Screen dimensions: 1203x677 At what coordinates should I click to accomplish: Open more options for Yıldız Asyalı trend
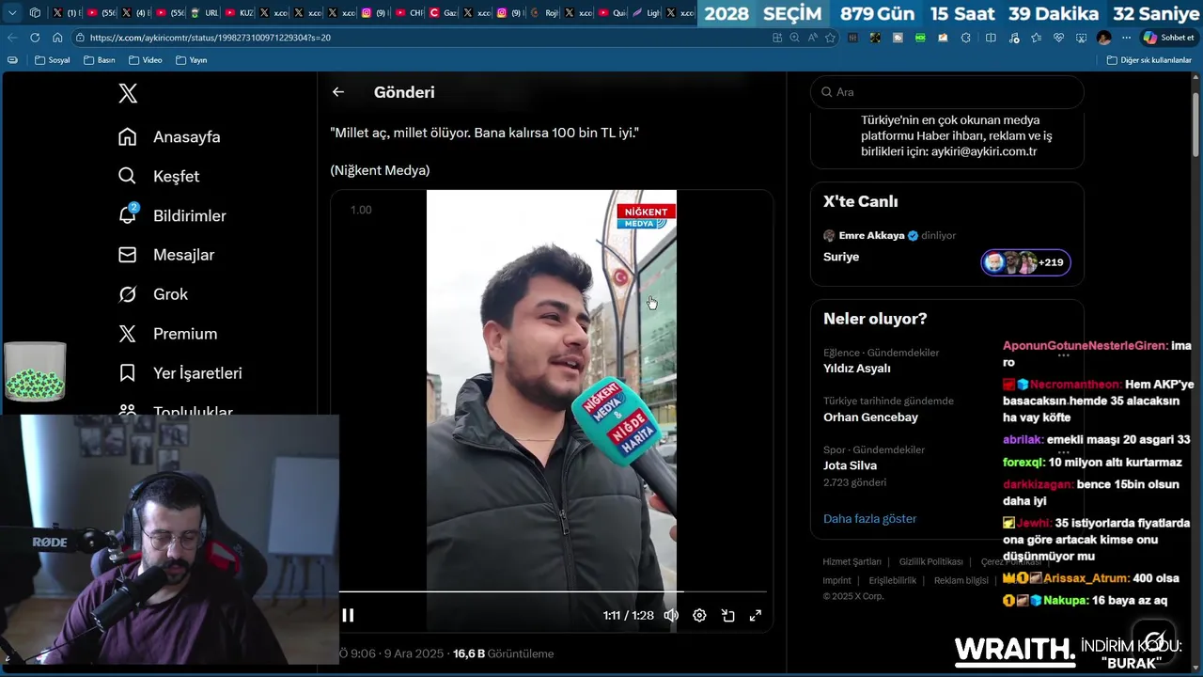click(x=1063, y=354)
